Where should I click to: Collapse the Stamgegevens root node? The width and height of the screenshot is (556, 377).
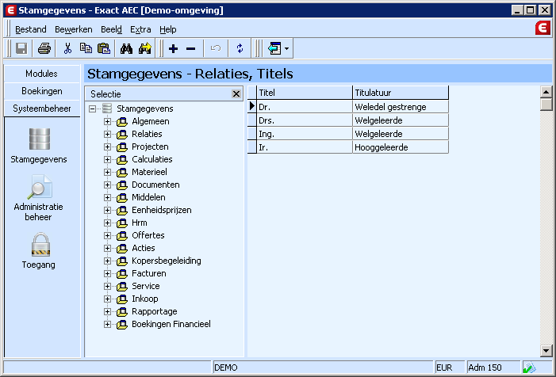pos(92,109)
